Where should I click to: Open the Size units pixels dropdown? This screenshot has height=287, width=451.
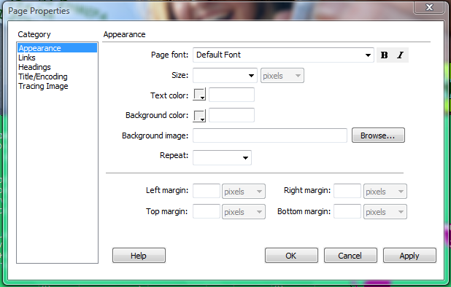282,76
